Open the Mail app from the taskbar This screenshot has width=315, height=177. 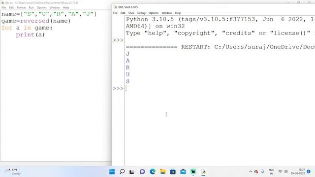click(x=183, y=172)
